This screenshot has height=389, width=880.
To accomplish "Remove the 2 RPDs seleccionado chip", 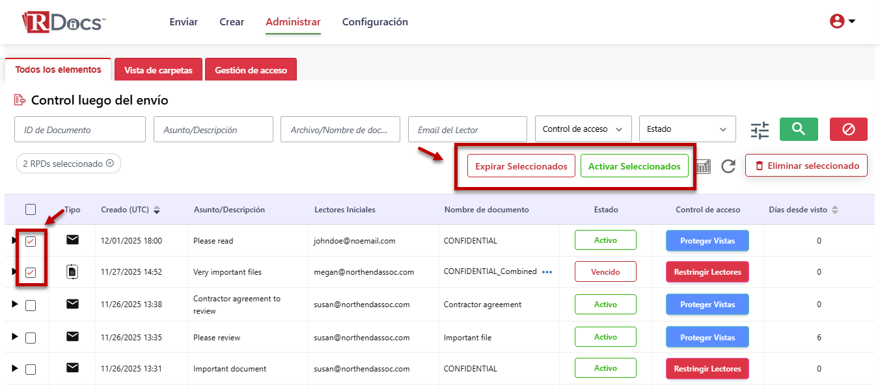I will pyautogui.click(x=110, y=164).
